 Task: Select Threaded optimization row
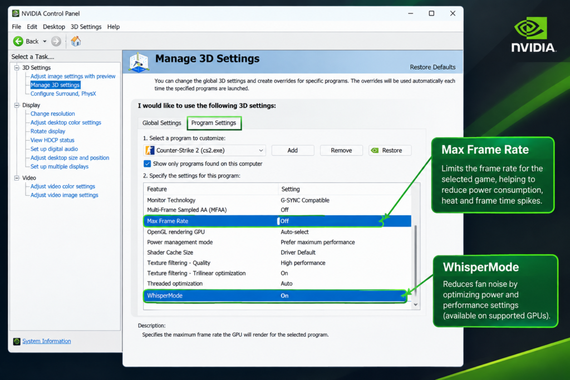coord(278,284)
